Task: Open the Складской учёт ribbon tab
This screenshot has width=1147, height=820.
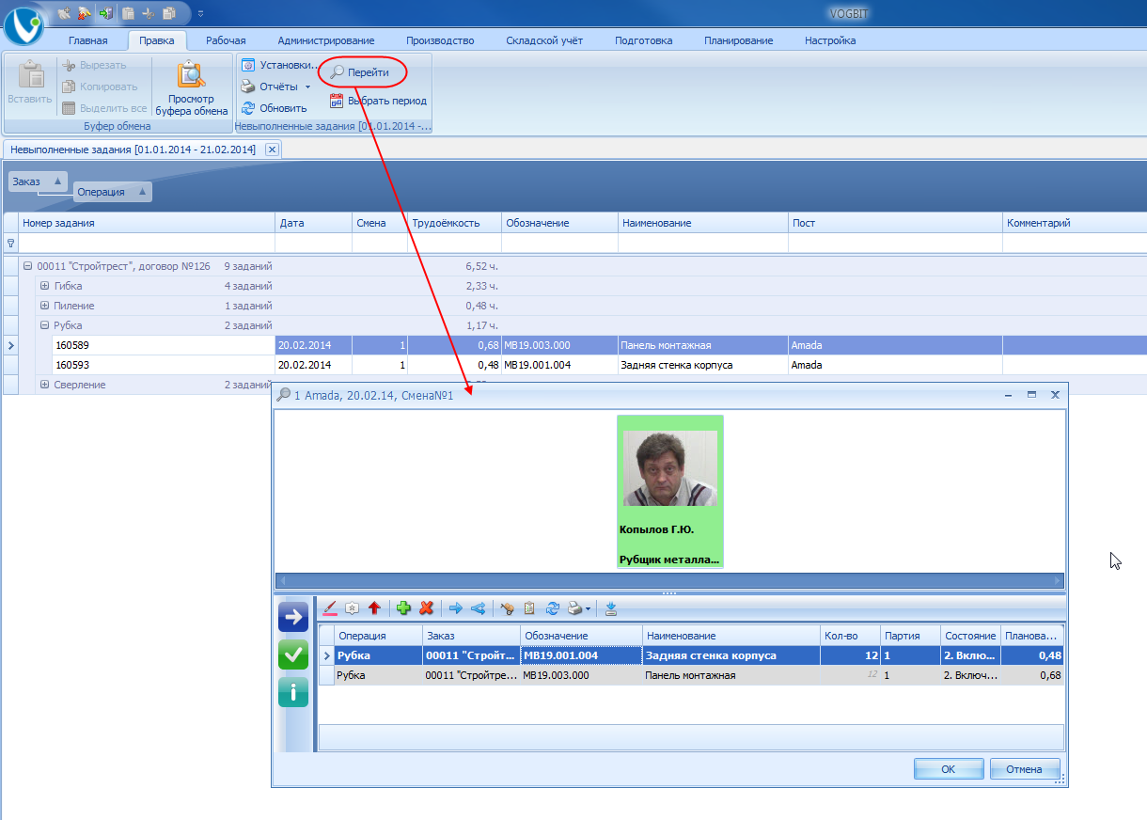Action: coord(544,40)
